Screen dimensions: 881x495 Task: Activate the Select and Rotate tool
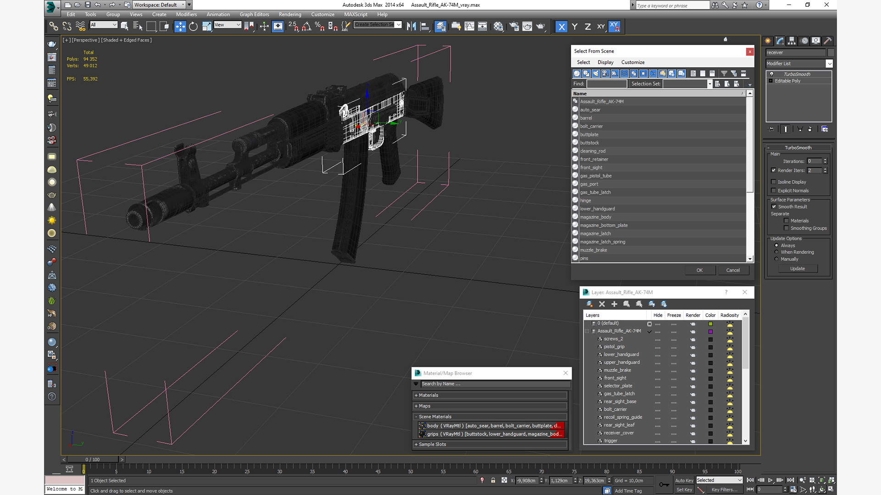pyautogui.click(x=193, y=27)
